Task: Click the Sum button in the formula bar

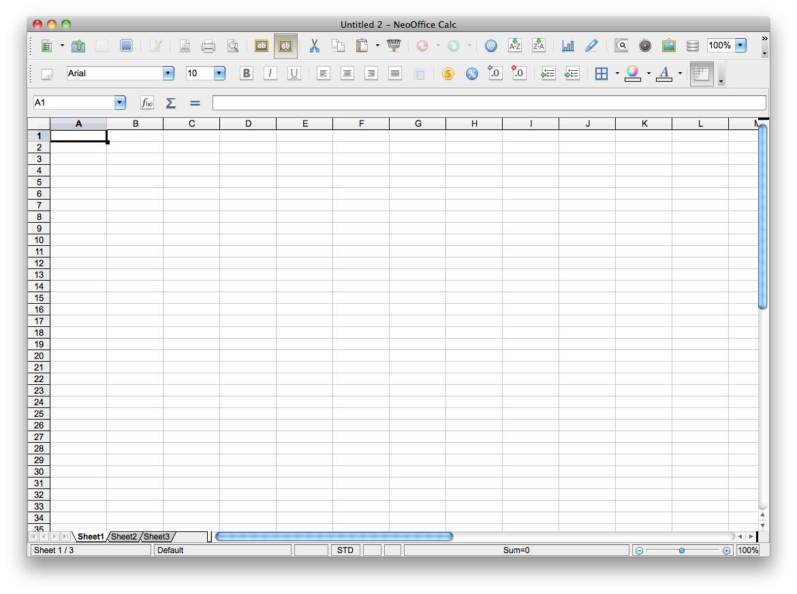Action: pos(170,103)
